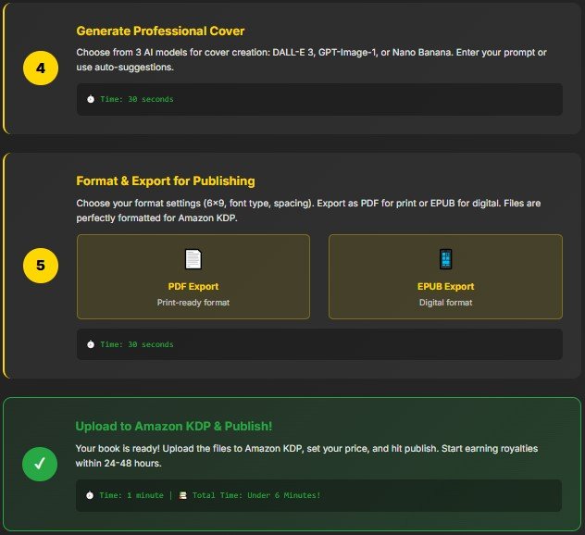
Task: Click the green checkmark circle icon
Action: coord(40,465)
